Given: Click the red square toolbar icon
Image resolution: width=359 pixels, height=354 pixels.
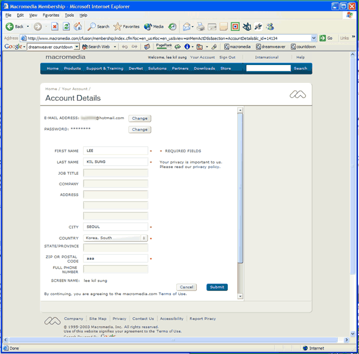Looking at the screenshot, I should point(235,27).
